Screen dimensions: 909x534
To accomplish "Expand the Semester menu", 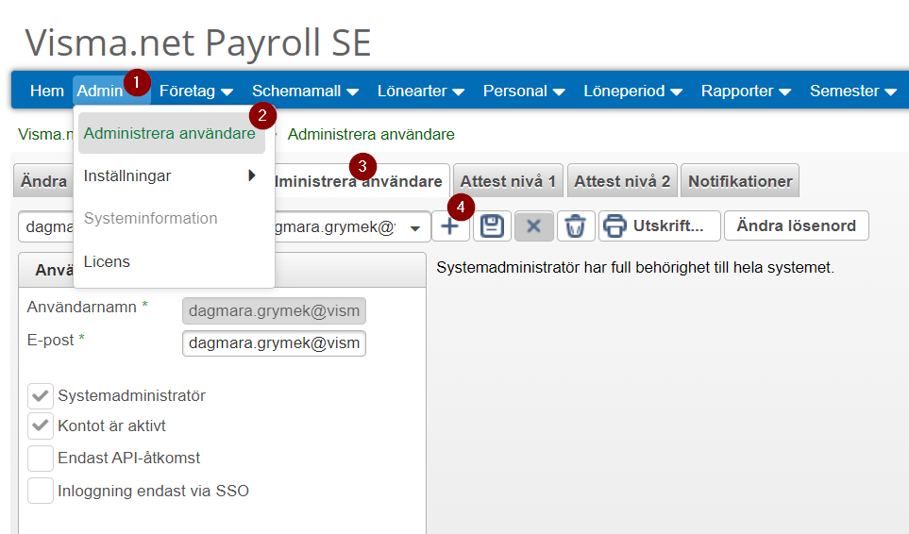I will click(853, 91).
